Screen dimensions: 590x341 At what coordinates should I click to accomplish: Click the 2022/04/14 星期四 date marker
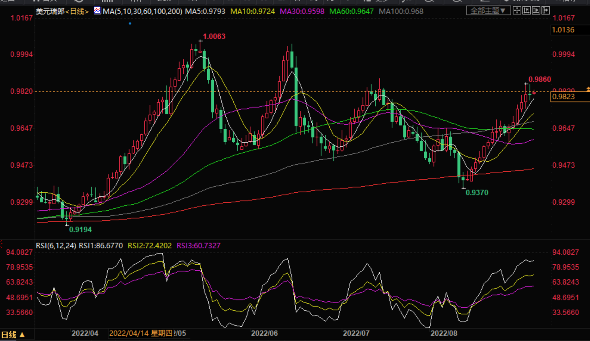pos(141,333)
